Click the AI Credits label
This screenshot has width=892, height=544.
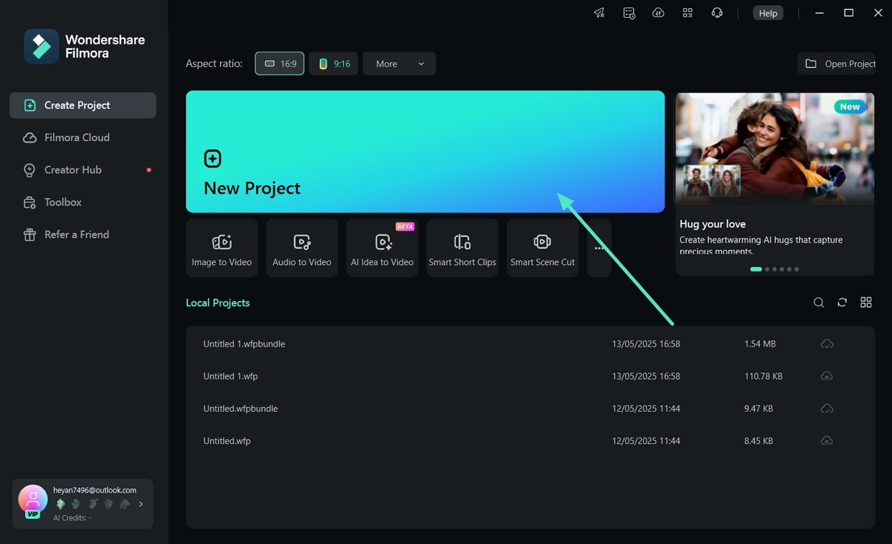pyautogui.click(x=72, y=518)
